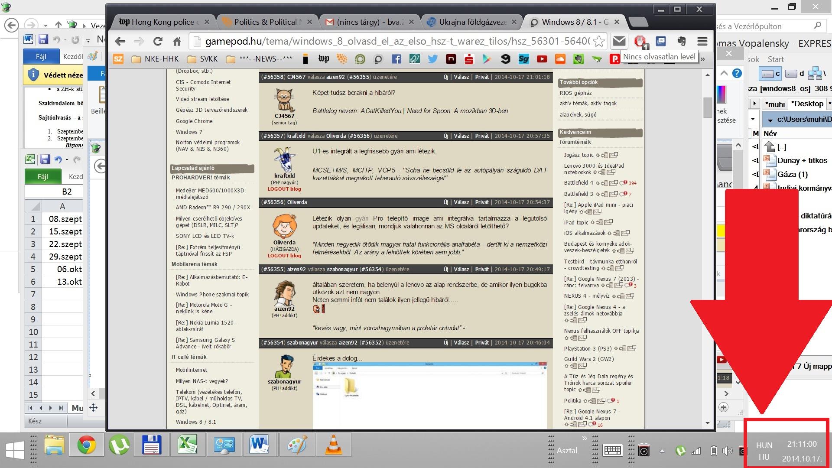832x468 pixels.
Task: Open the touch keyboard icon in the taskbar
Action: click(x=612, y=451)
